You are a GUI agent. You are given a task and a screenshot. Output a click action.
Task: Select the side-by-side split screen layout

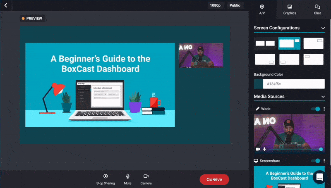[x=265, y=43]
